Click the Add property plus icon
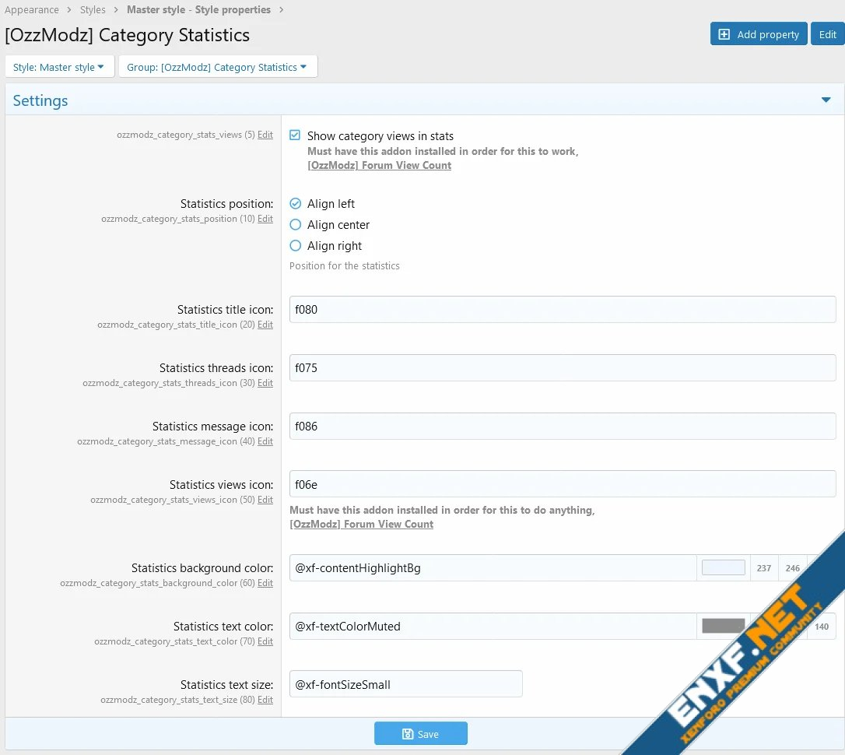Screen dimensions: 845x755 click(x=724, y=34)
